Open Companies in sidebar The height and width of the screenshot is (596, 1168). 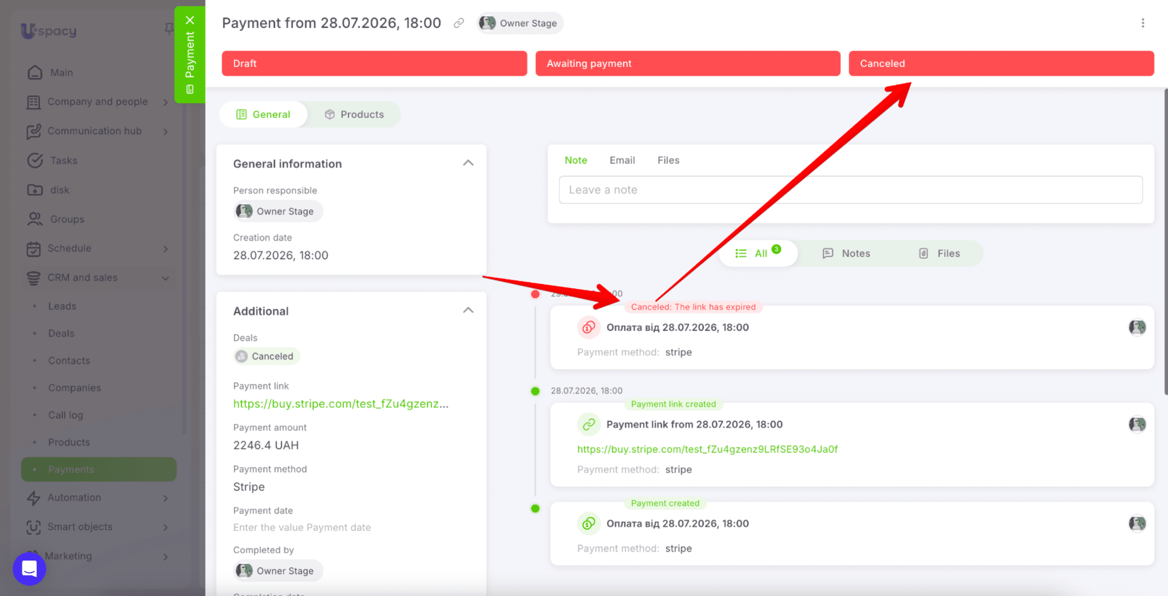(74, 388)
